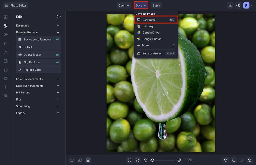This screenshot has width=256, height=165.
Task: Open the Frames sidebar icon
Action: click(x=5, y=61)
